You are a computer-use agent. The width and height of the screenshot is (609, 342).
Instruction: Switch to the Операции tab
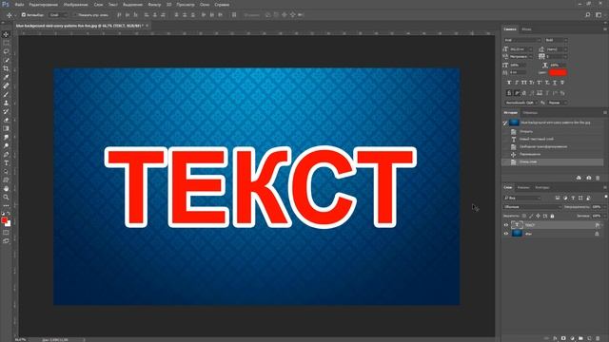click(530, 113)
